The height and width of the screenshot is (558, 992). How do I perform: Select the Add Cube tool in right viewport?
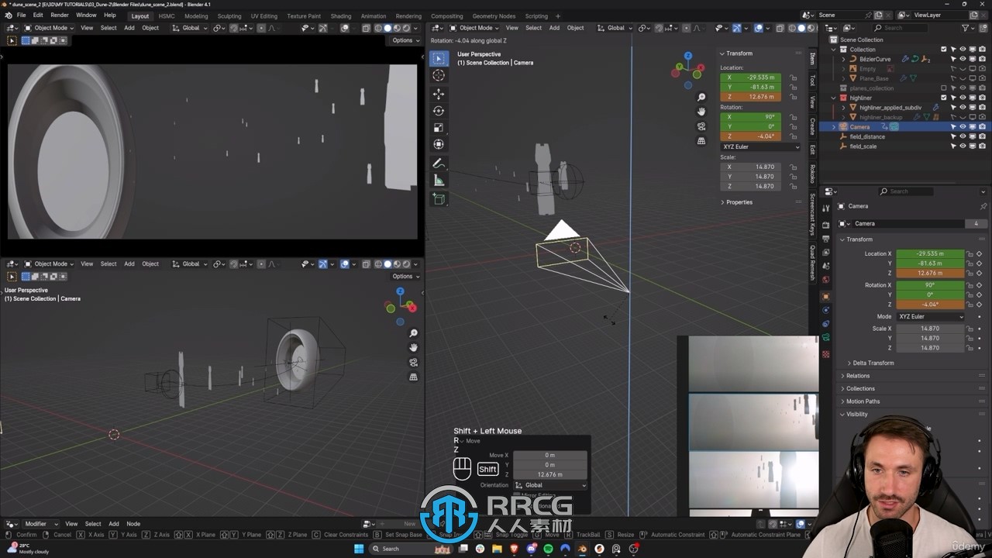(439, 199)
